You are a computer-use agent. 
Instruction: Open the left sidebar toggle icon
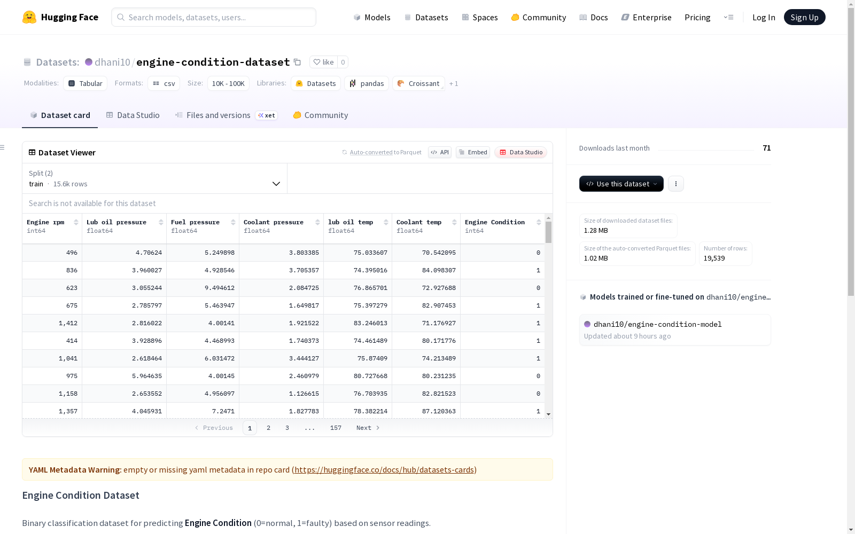tap(3, 147)
